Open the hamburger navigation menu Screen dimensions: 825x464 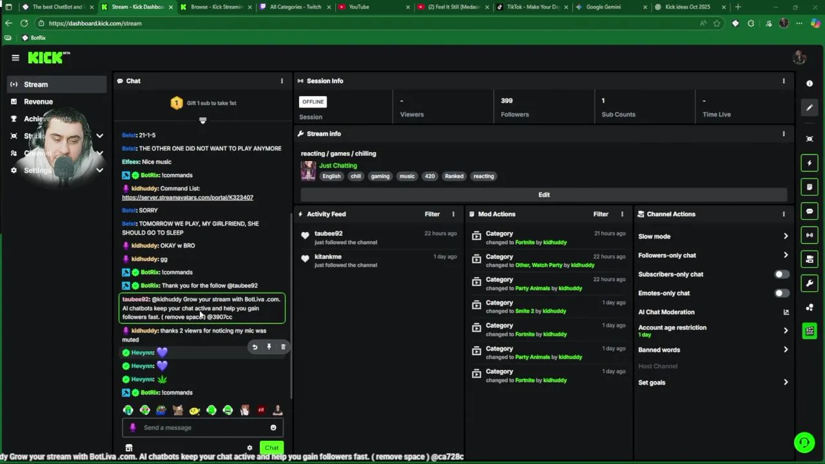[x=15, y=57]
